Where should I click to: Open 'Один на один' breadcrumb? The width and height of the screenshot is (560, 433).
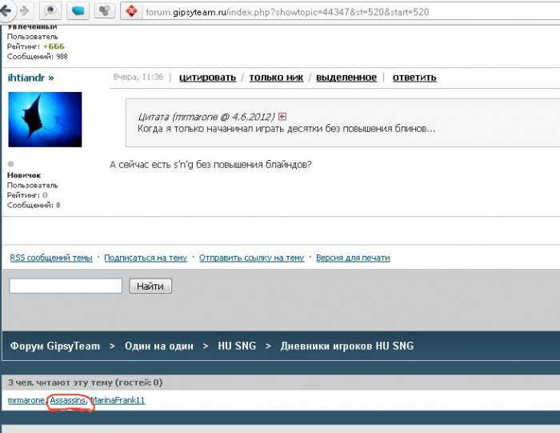pyautogui.click(x=159, y=346)
